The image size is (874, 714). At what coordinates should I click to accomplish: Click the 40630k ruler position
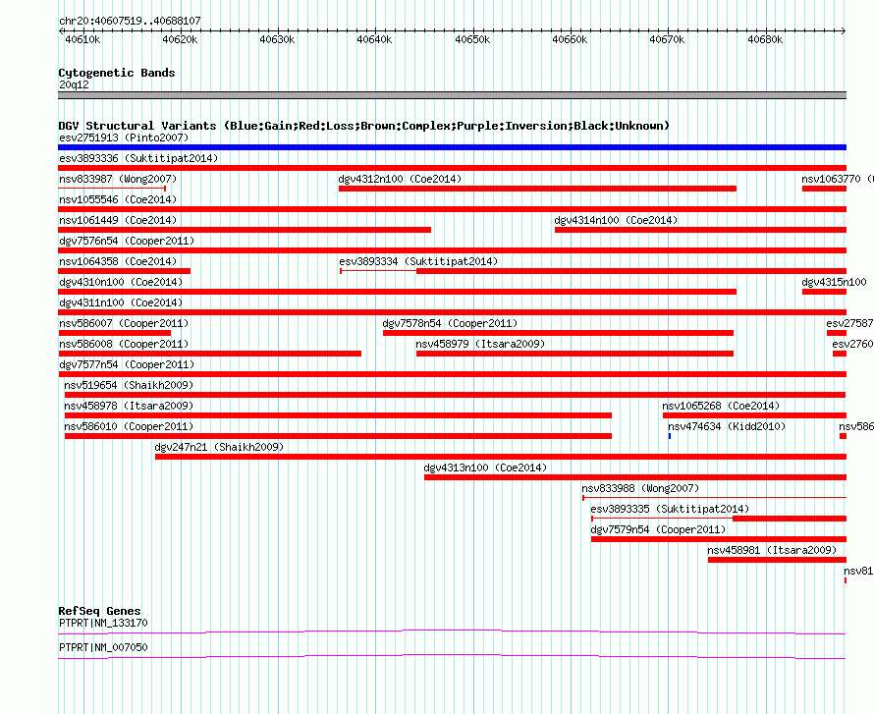pos(277,39)
